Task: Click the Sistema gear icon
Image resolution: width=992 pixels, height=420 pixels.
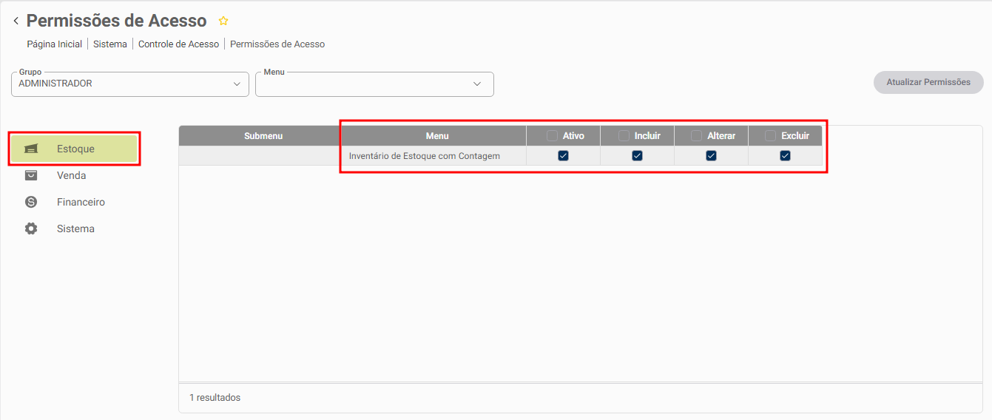Action: (30, 228)
